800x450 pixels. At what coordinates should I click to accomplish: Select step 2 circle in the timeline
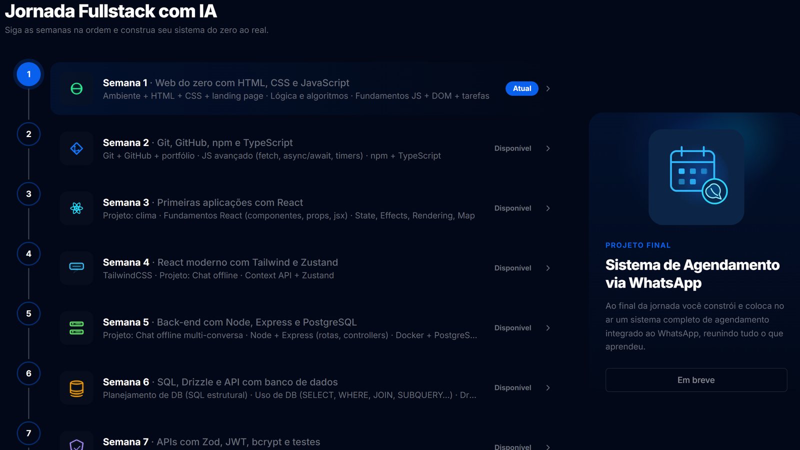(x=28, y=134)
